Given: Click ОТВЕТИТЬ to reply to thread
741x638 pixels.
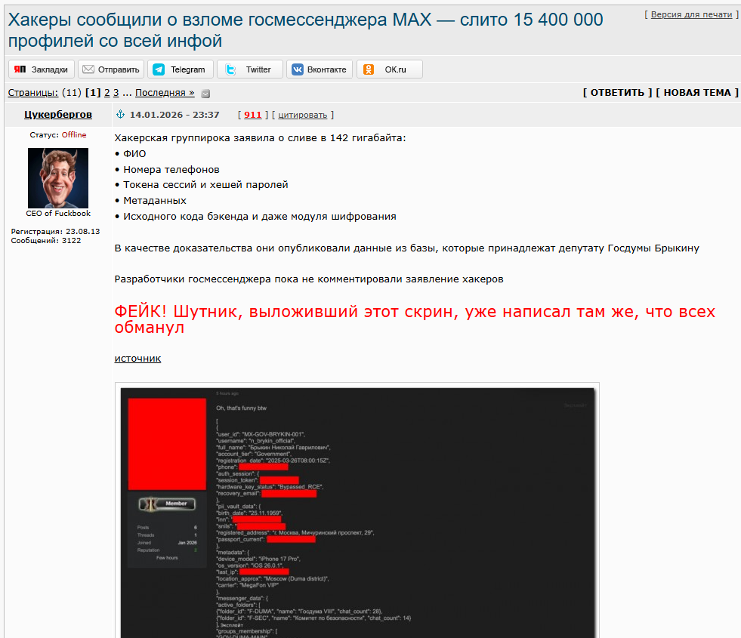Looking at the screenshot, I should [617, 93].
